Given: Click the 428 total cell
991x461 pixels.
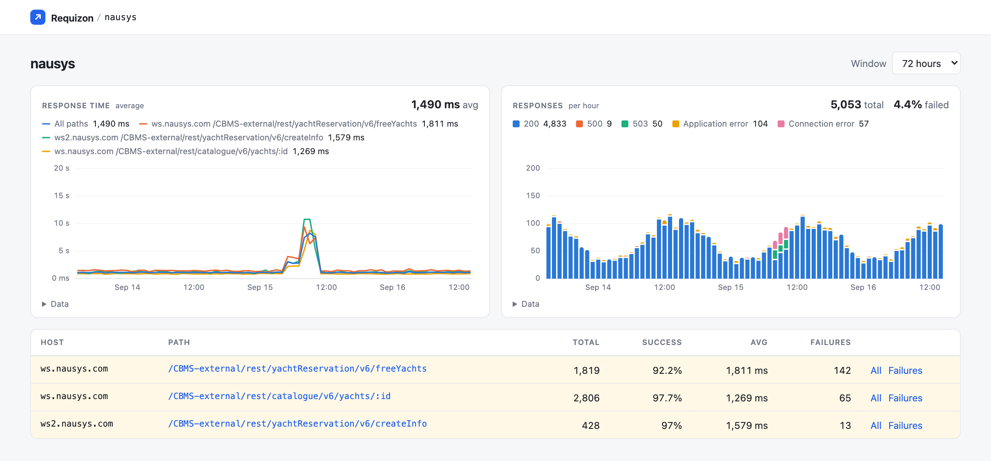Looking at the screenshot, I should (590, 426).
